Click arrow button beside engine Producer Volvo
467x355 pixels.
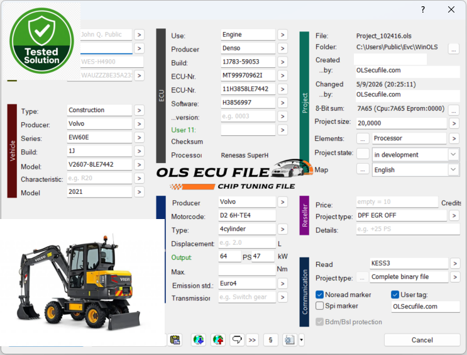point(282,202)
